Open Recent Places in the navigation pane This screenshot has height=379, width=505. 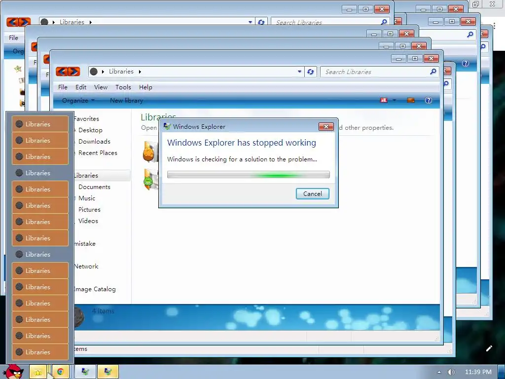coord(98,153)
